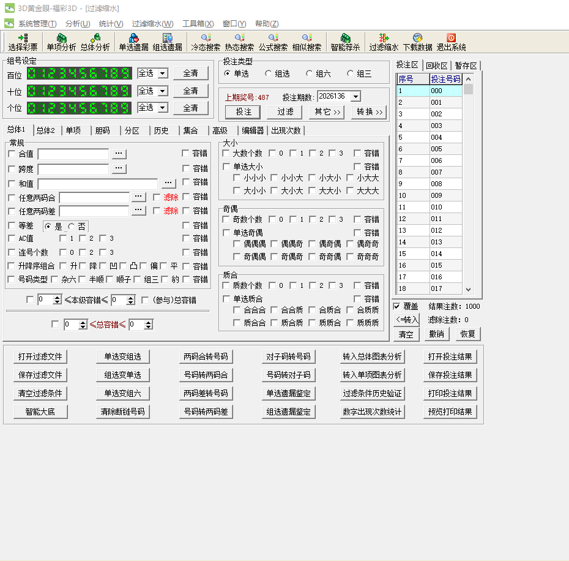Click the bet list scrollbar down arrow
Viewport: 569px width, 561px height.
(x=468, y=290)
